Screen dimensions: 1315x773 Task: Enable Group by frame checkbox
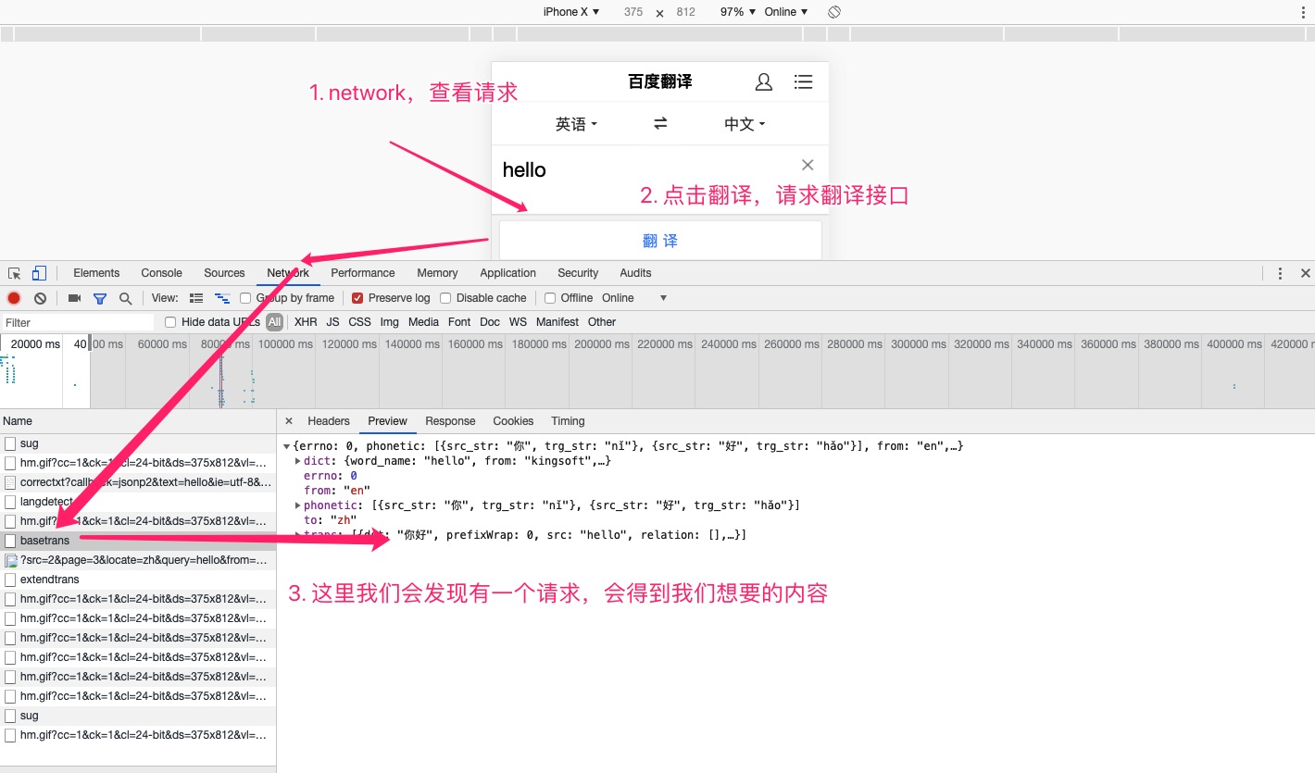245,298
